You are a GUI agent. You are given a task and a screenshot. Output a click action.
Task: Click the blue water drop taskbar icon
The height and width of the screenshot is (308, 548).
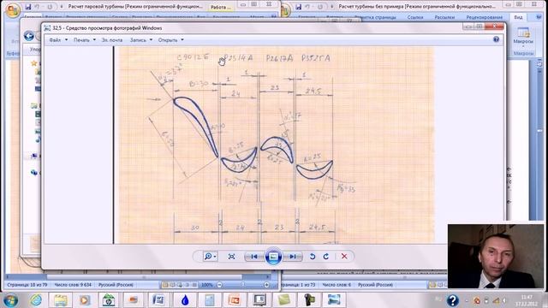pyautogui.click(x=185, y=300)
